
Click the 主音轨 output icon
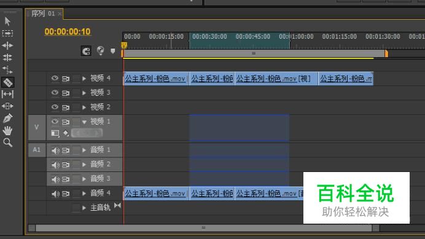[117, 206]
